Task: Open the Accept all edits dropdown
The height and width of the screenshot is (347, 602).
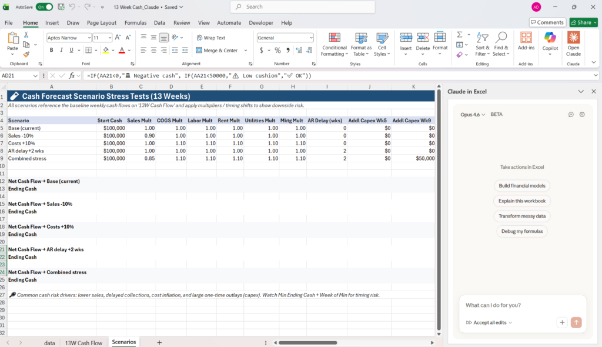Action: point(489,322)
